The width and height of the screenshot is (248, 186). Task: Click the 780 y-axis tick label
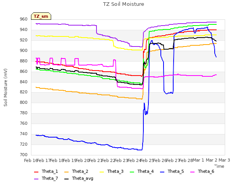[24, 113]
